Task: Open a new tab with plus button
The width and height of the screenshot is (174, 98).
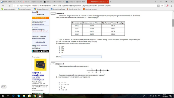Action: tap(110, 2)
